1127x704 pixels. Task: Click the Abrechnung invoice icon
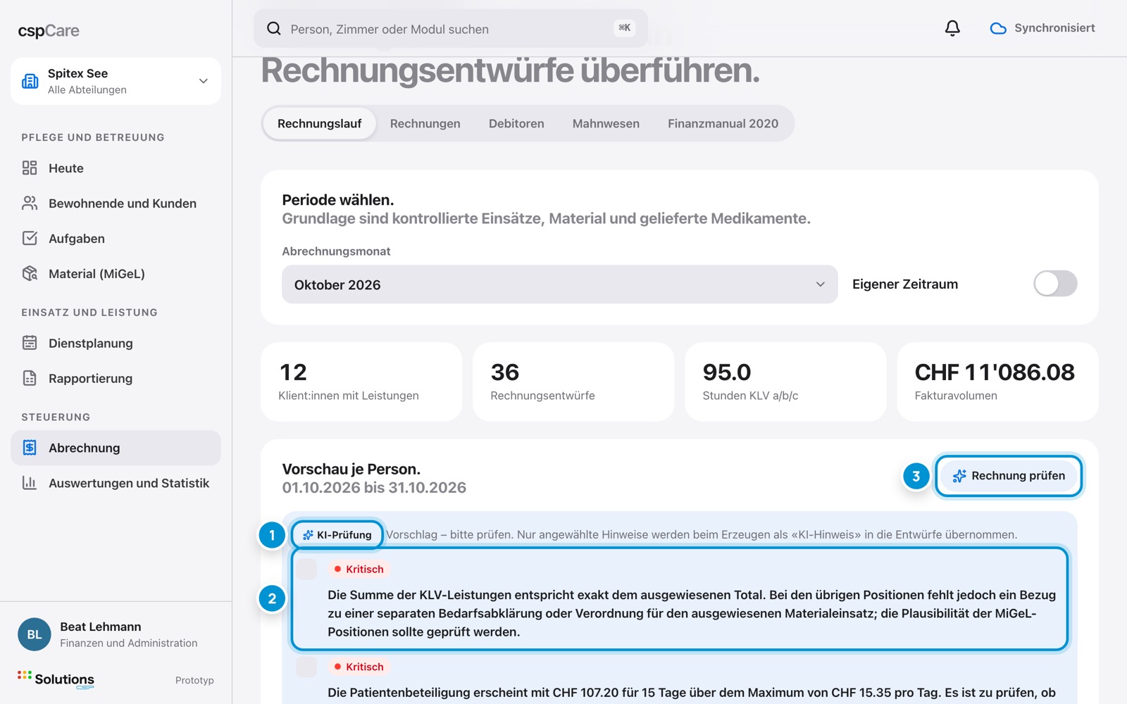pyautogui.click(x=30, y=448)
